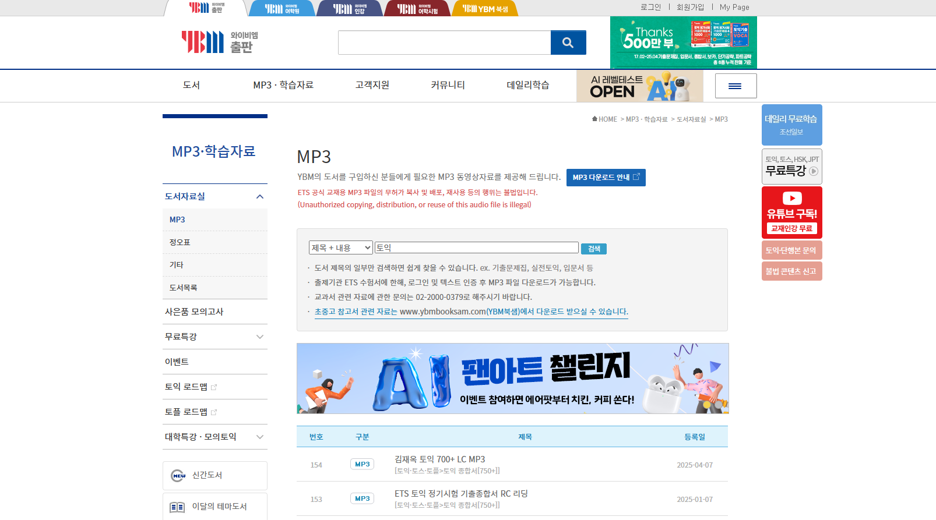Click external link icon next to 토익 로드맵
936x520 pixels.
click(x=214, y=387)
